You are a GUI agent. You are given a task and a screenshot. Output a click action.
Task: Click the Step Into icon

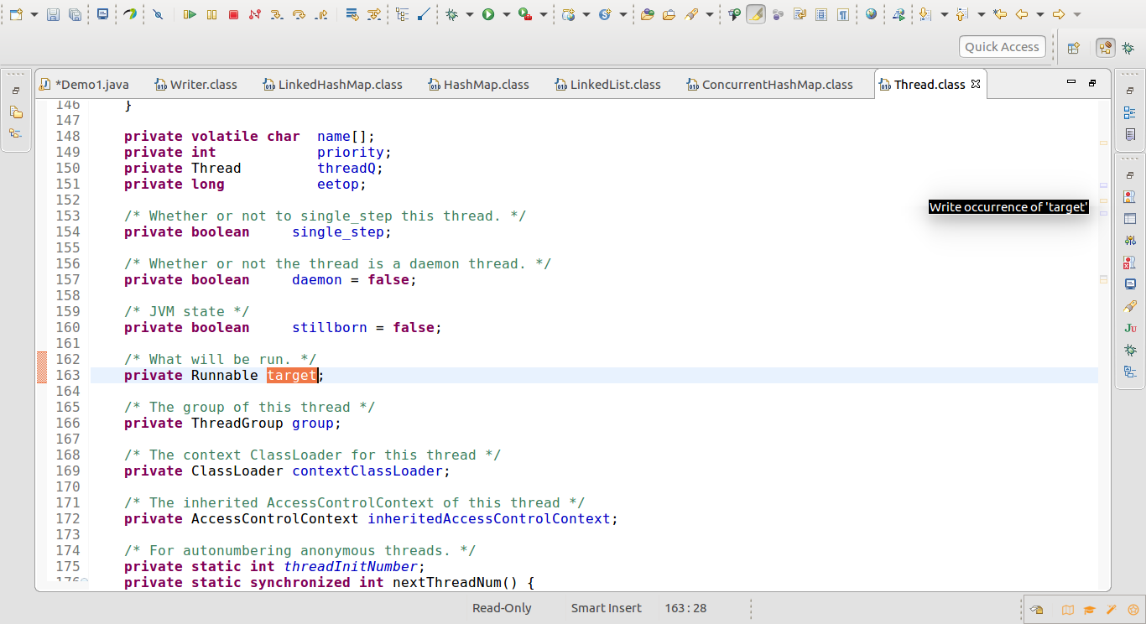pyautogui.click(x=277, y=14)
